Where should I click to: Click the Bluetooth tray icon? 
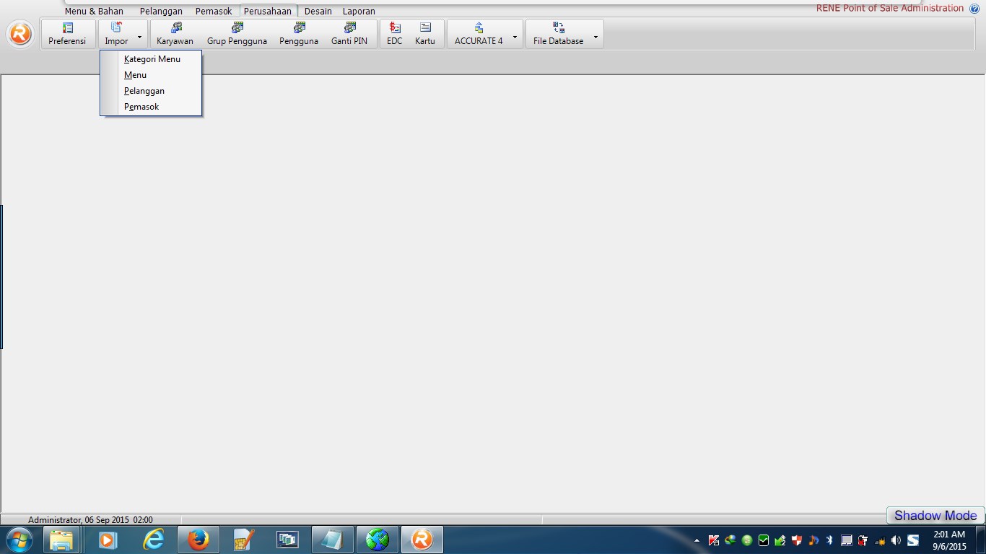pyautogui.click(x=829, y=540)
